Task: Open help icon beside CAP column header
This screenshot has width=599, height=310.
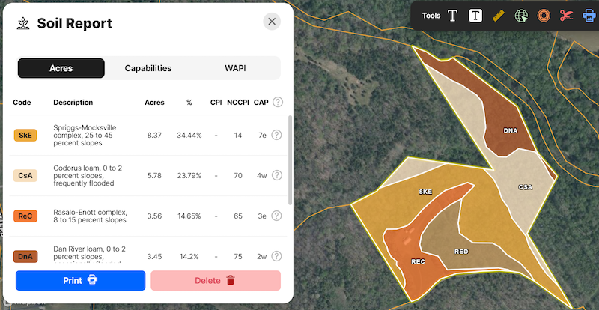Action: click(278, 103)
